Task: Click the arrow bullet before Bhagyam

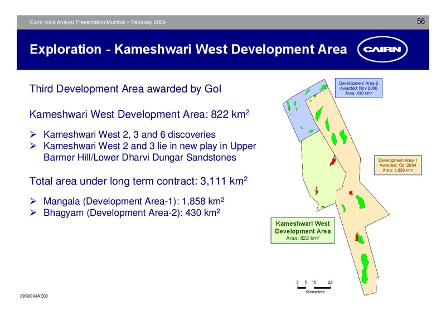Action: tap(33, 212)
